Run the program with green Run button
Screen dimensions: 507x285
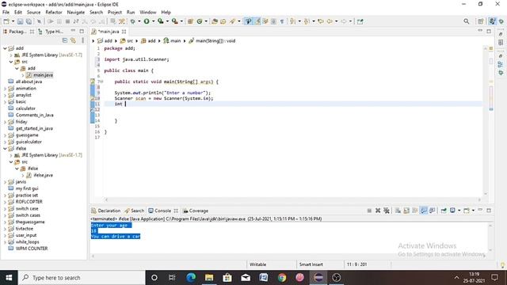[x=147, y=21]
